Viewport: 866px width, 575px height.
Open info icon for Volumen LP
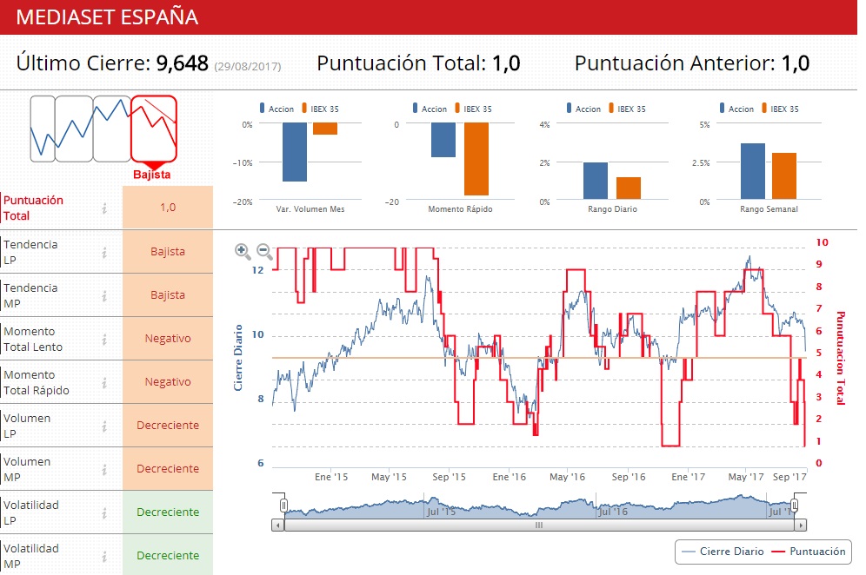tap(104, 426)
